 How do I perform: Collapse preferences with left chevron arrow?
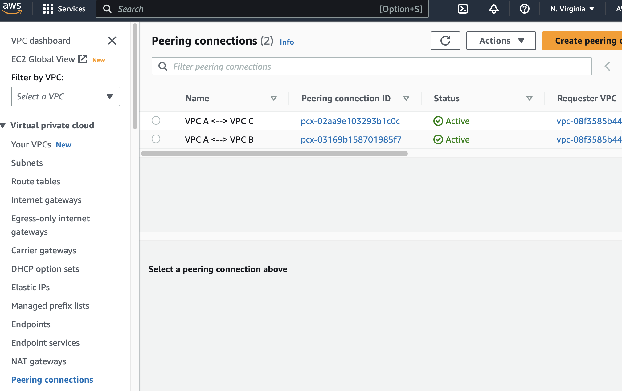pos(607,66)
